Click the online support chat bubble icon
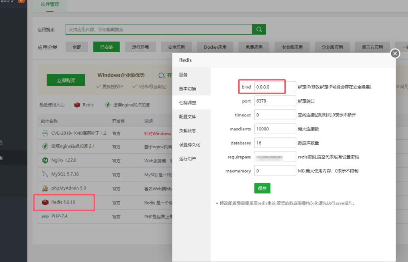This screenshot has width=408, height=262. [x=162, y=75]
